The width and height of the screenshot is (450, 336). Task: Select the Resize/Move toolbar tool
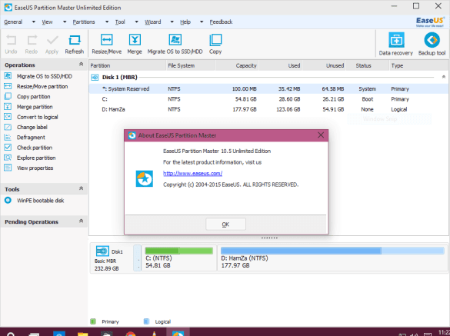106,44
